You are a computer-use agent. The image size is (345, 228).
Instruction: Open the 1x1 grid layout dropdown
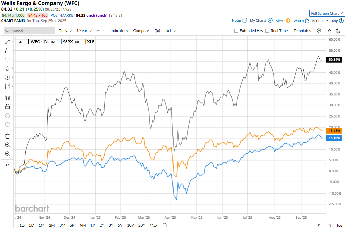[170, 31]
